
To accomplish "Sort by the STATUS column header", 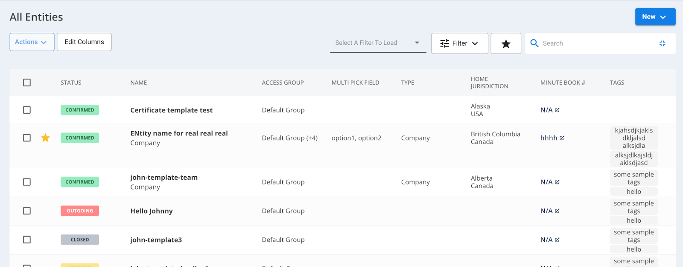I will (x=71, y=83).
